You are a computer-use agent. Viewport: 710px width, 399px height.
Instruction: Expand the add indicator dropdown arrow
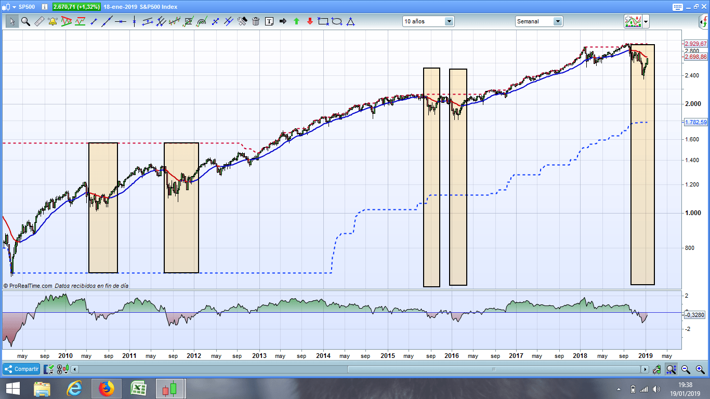pos(646,21)
